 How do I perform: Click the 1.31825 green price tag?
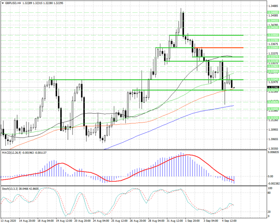point(273,102)
